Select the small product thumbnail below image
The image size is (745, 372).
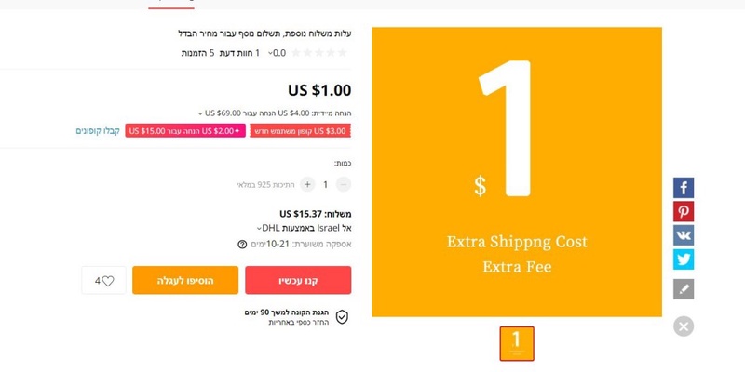coord(517,343)
